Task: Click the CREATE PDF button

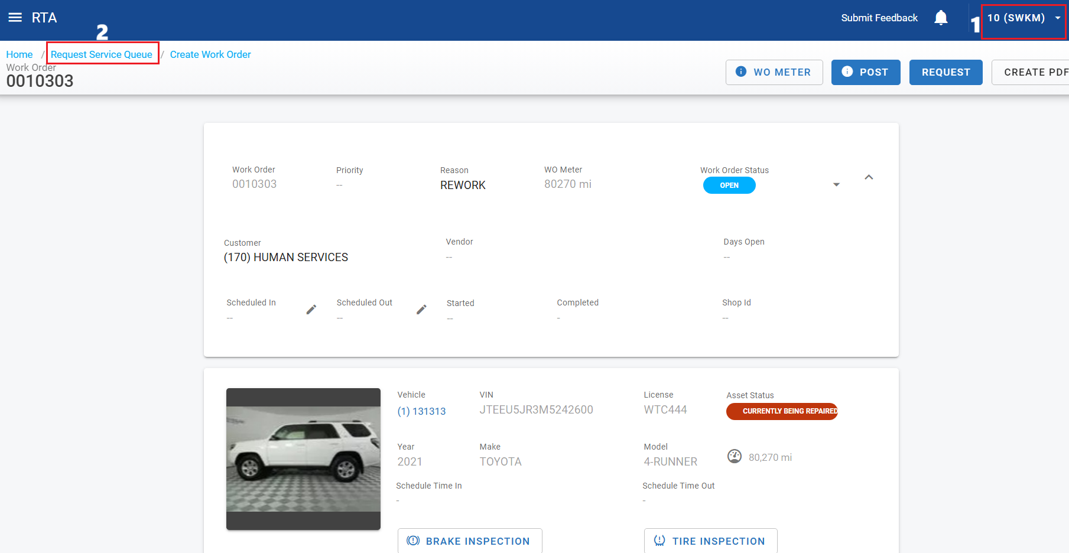Action: [x=1030, y=72]
